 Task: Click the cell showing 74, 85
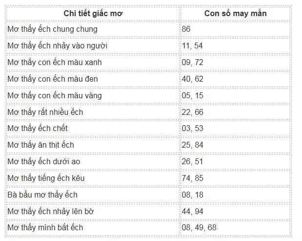click(190, 178)
